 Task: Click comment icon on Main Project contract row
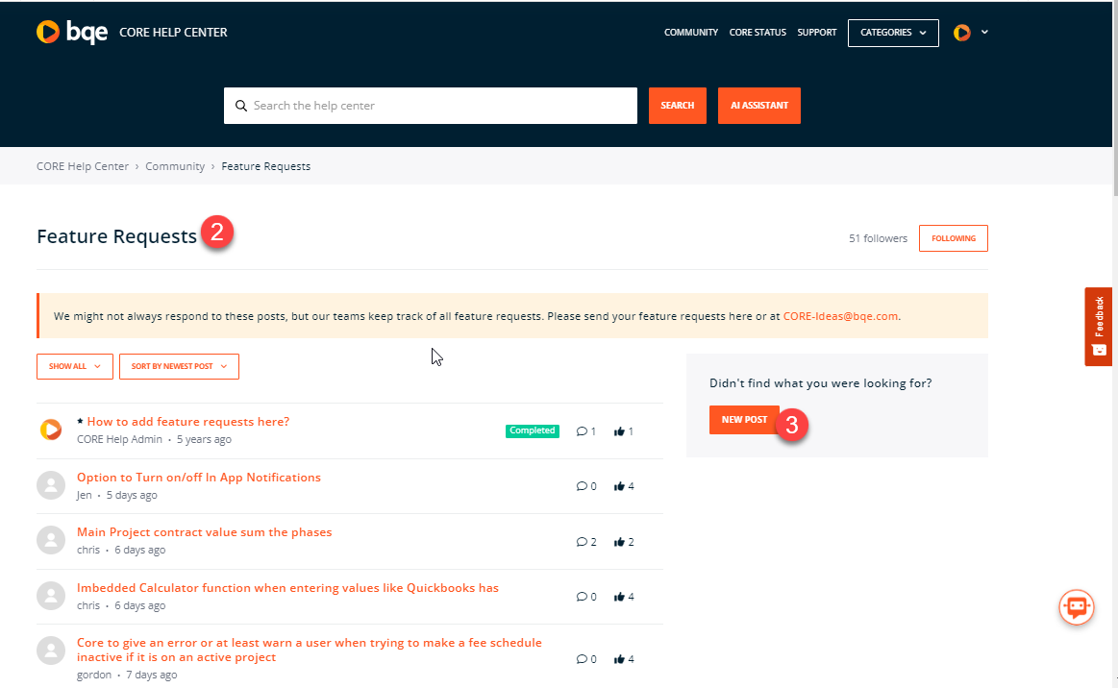click(x=582, y=542)
